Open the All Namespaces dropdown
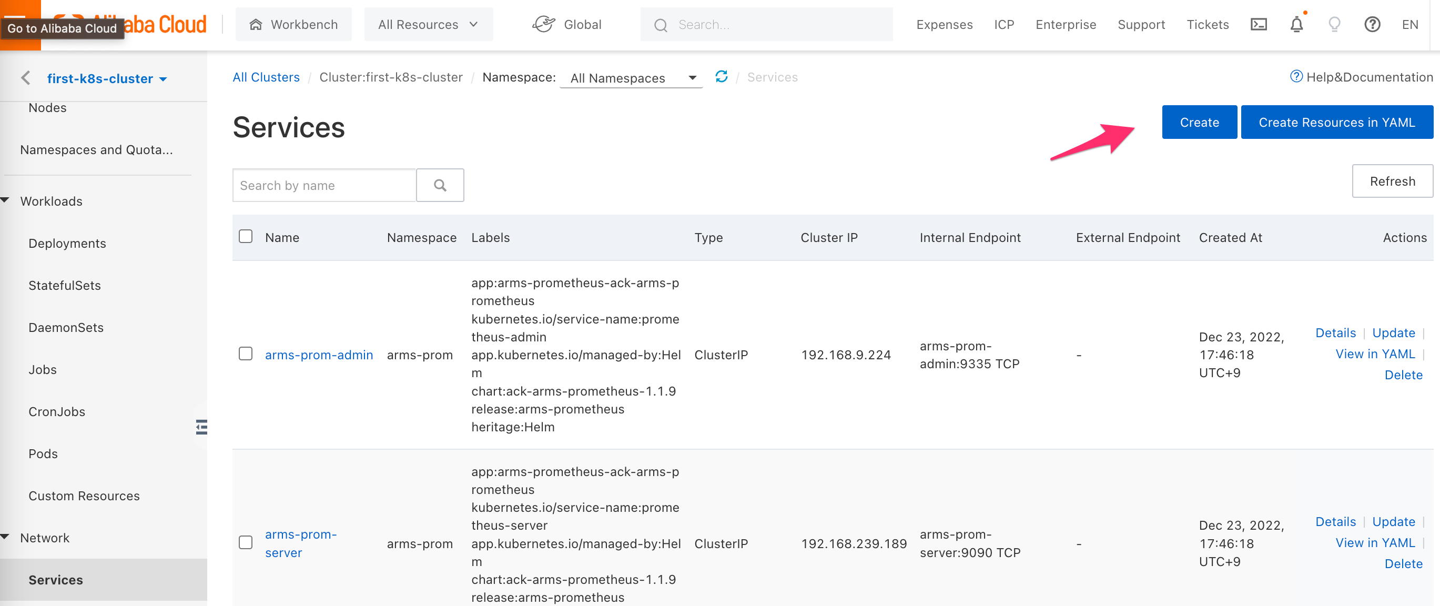Image resolution: width=1440 pixels, height=606 pixels. (632, 78)
